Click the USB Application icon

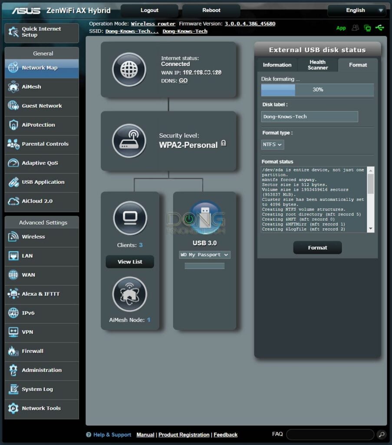13,182
